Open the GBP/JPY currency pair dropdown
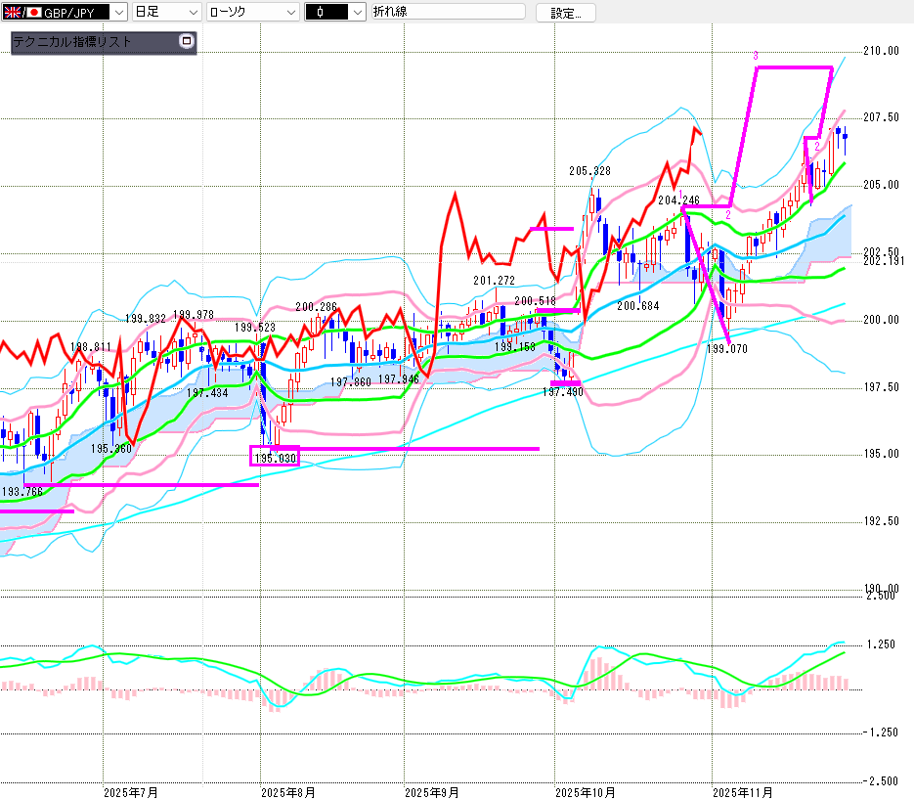 tap(117, 13)
